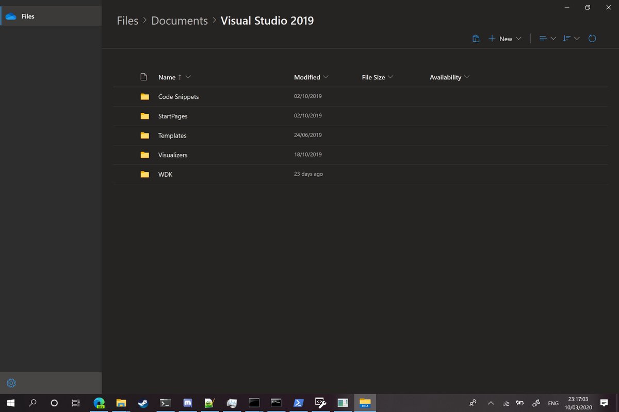Select the StartPages folder
Image resolution: width=619 pixels, height=412 pixels.
(x=361, y=116)
